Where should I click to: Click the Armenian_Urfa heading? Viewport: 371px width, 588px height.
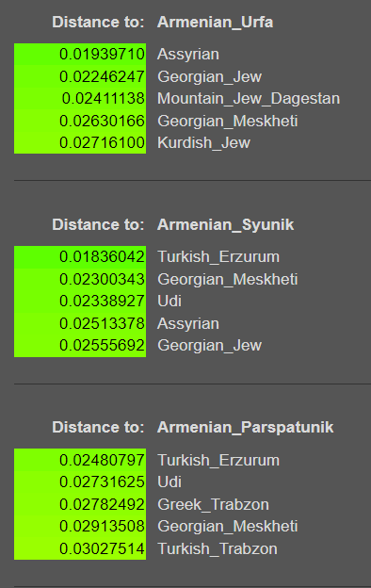(x=215, y=22)
